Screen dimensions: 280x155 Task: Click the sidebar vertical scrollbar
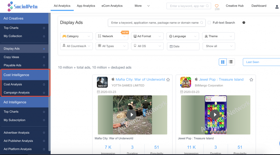pyautogui.click(x=49, y=82)
